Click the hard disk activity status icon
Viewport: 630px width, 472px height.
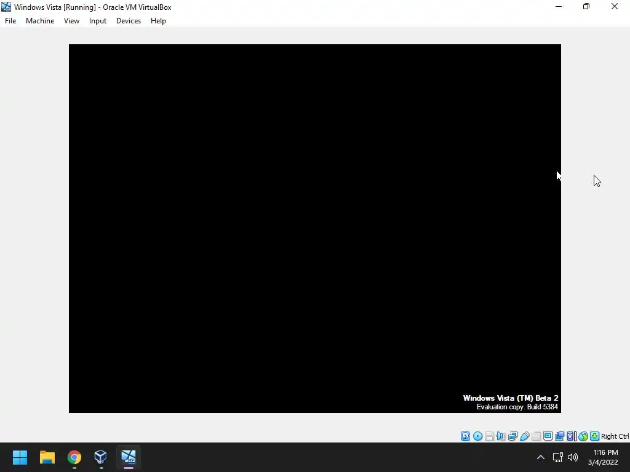pos(465,436)
